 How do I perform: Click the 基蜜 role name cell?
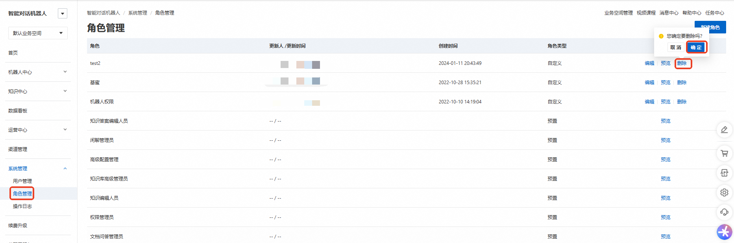[x=95, y=83]
